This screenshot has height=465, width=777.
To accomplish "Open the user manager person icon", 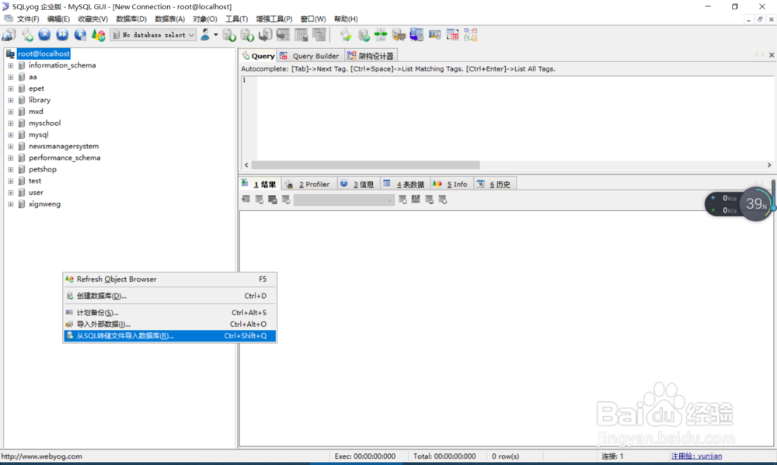I will 205,35.
